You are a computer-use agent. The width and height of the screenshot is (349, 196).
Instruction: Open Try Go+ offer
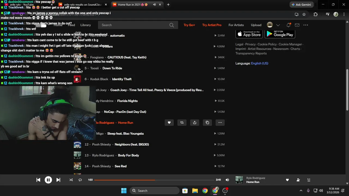tap(189, 25)
